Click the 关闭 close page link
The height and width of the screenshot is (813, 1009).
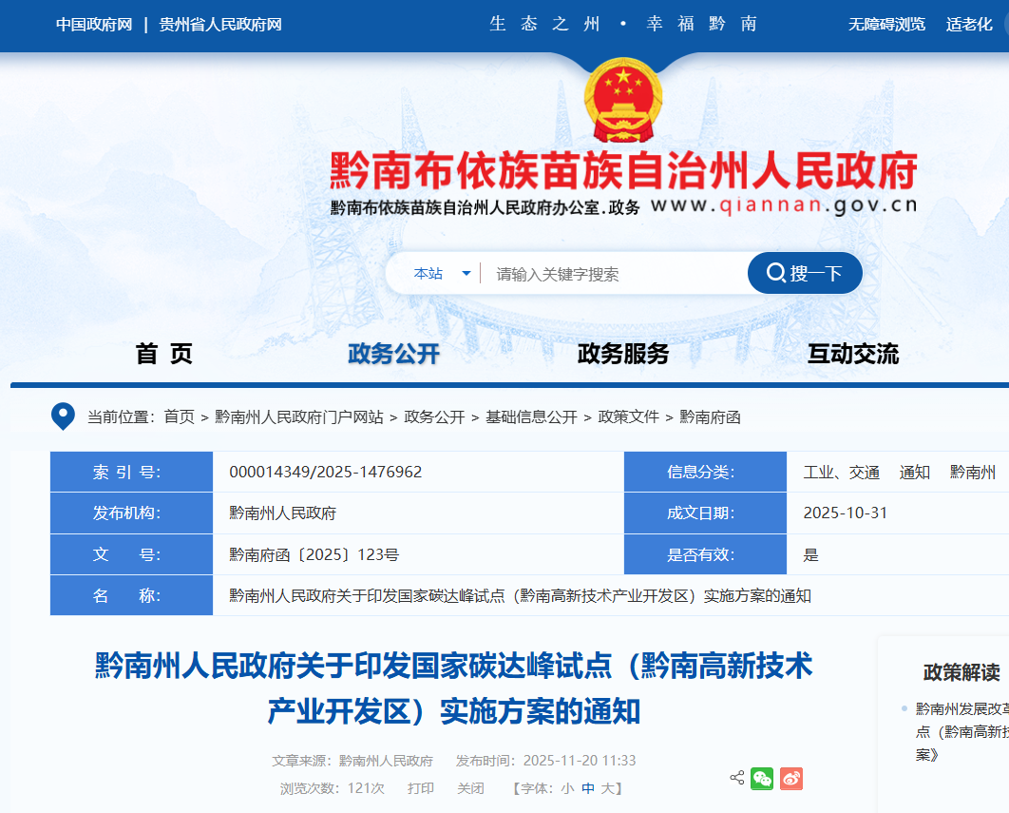point(470,788)
